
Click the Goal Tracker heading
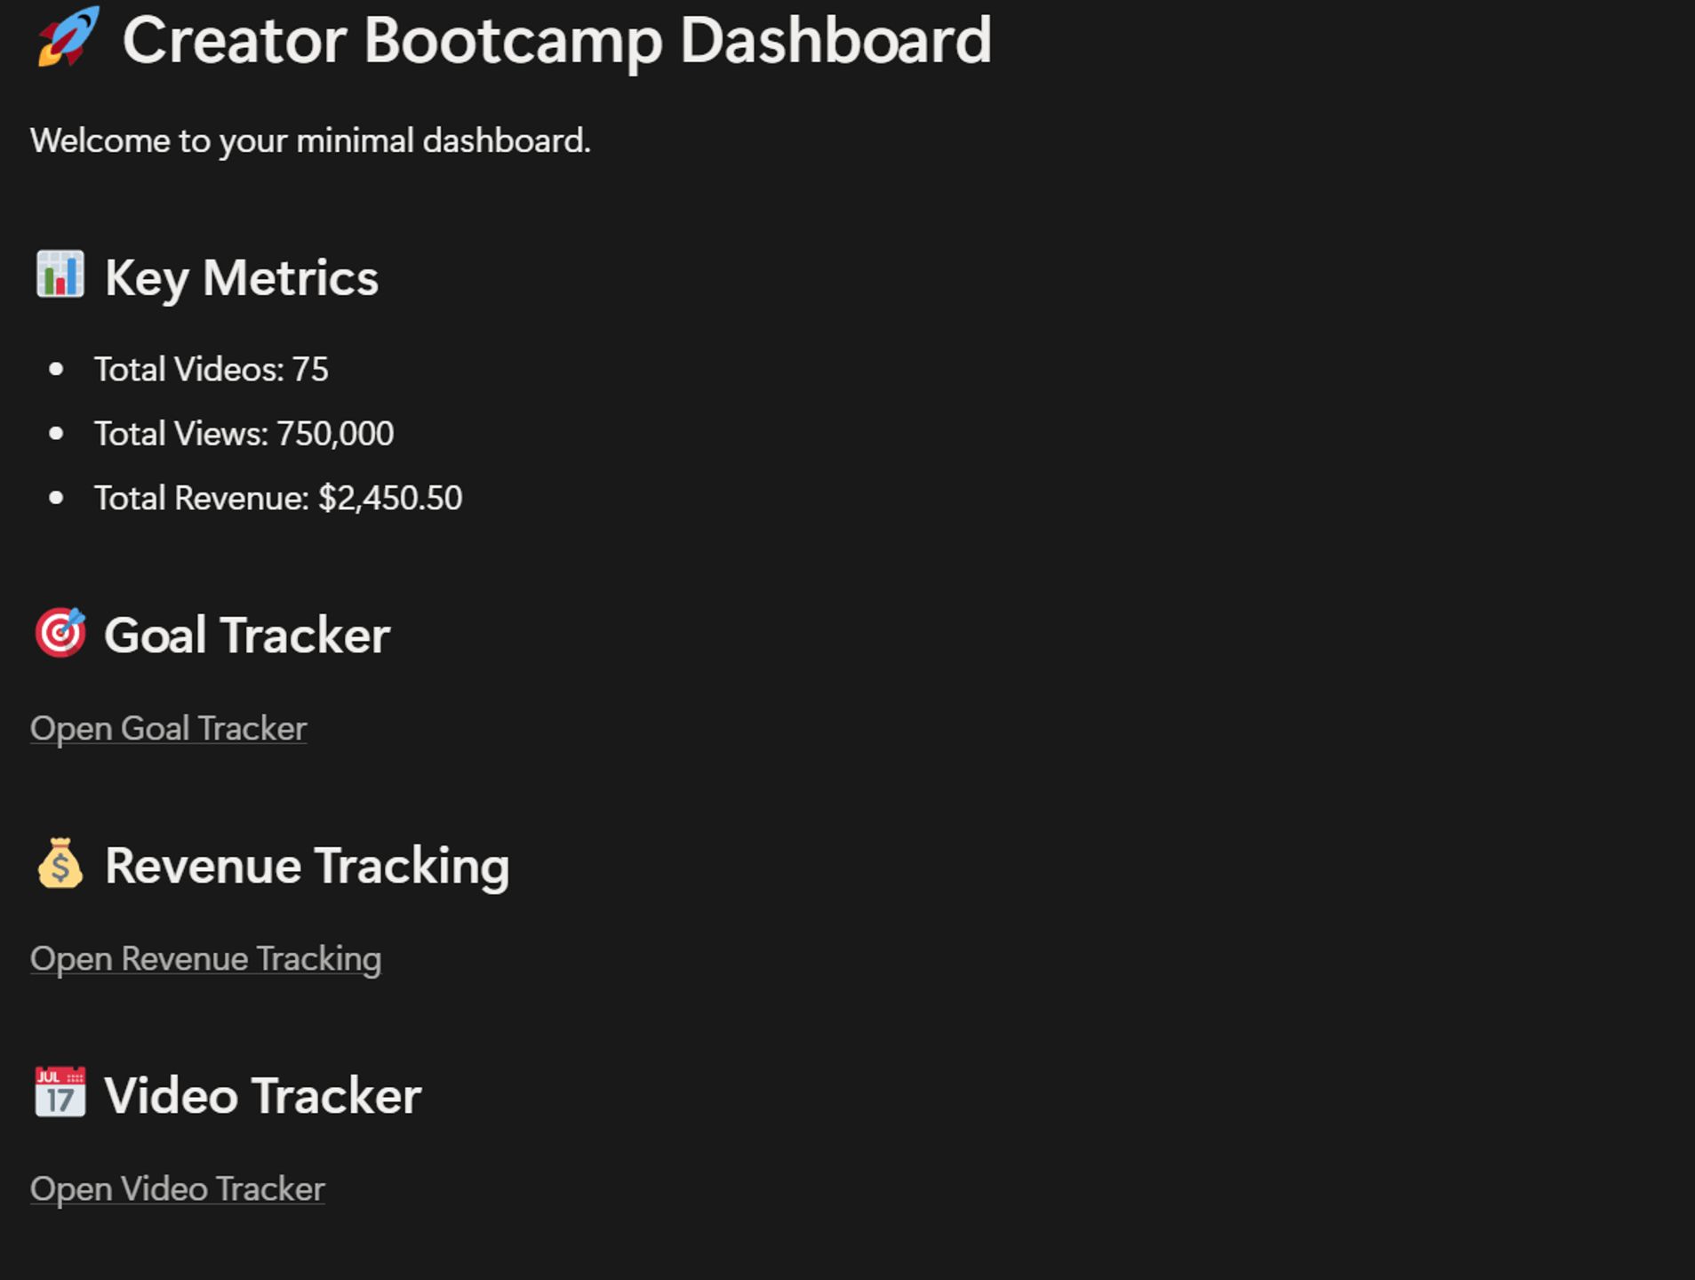[x=247, y=636]
